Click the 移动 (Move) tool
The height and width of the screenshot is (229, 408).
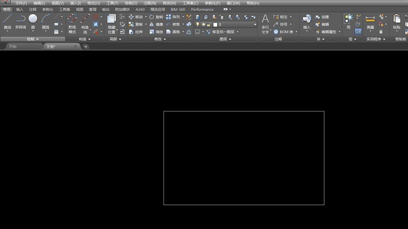click(136, 17)
